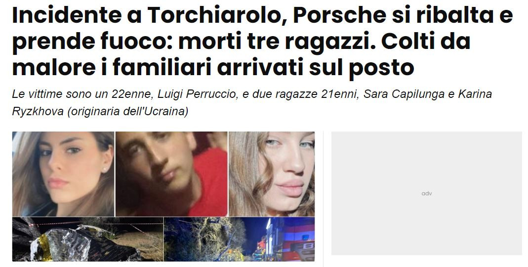Click "Ryzkhova" in the subtitle's second line
This screenshot has height=267, width=528.
pyautogui.click(x=38, y=111)
